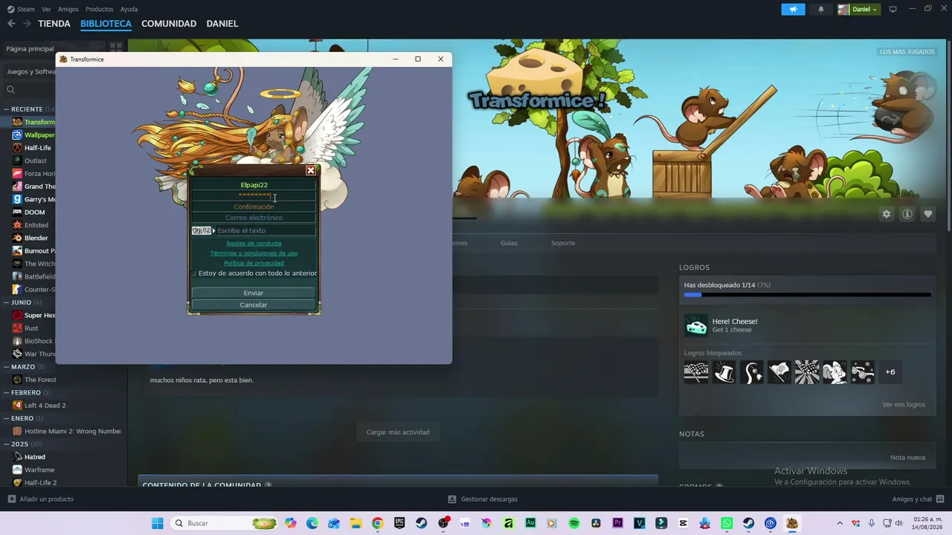Screen dimensions: 952x535
Task: Open Steam Big Picture mode icon
Action: pos(893,9)
